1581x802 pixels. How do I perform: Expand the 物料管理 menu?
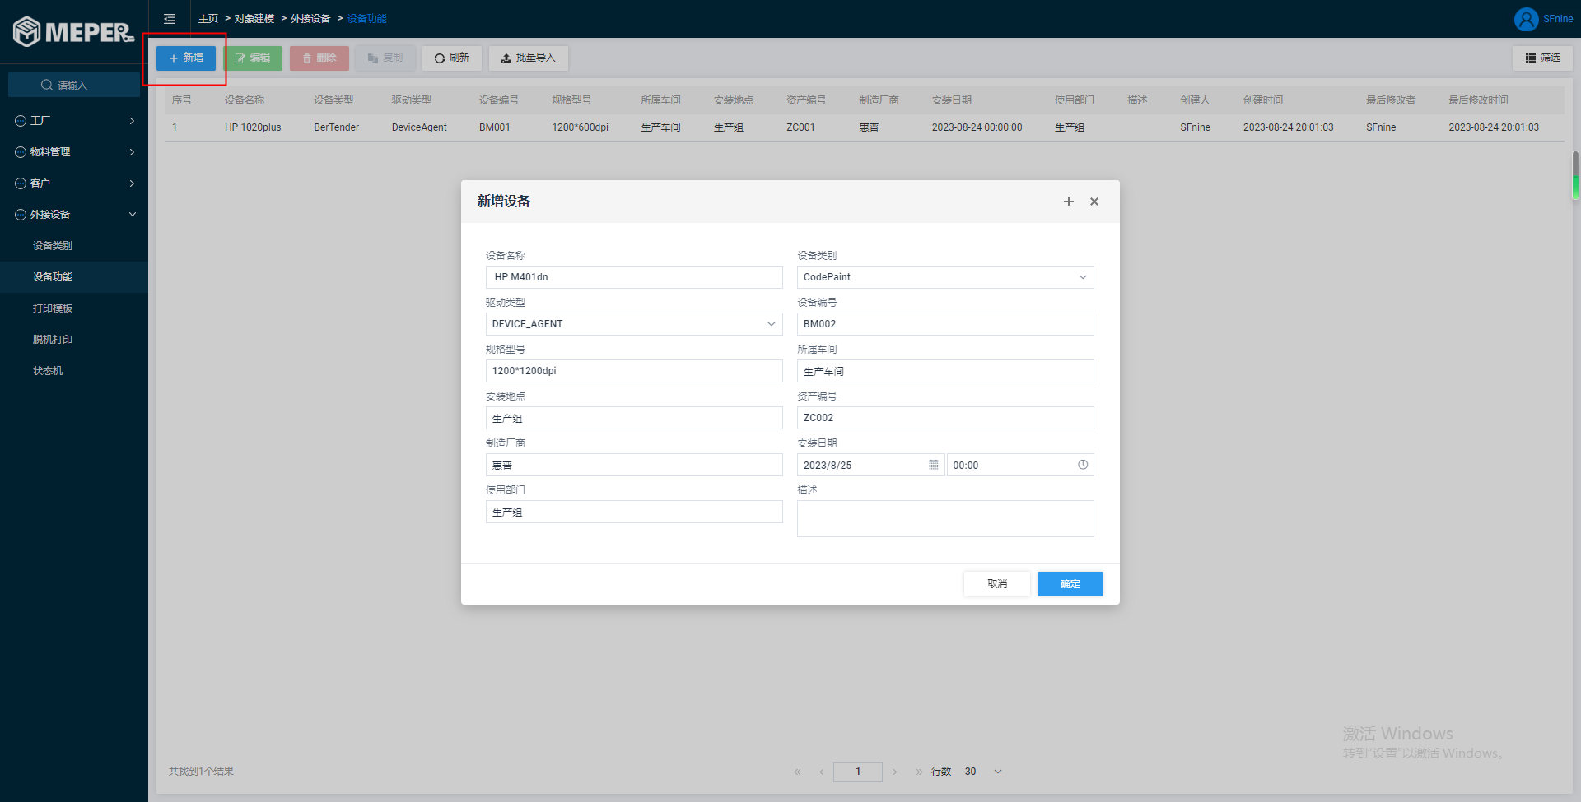74,152
